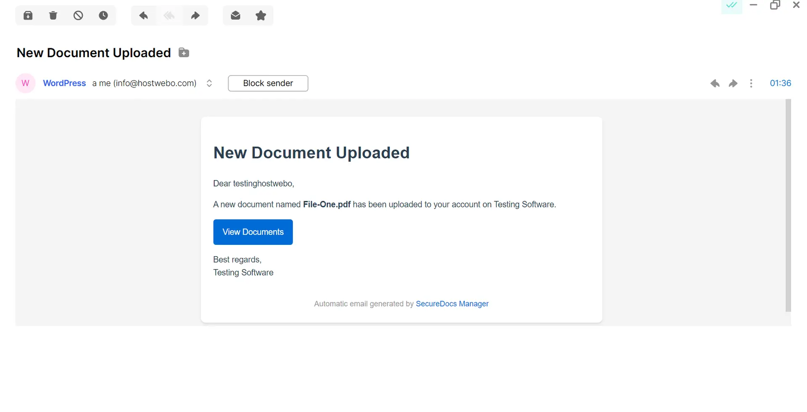Archive this email with the archive icon
Viewport: 807px width, 412px height.
click(28, 16)
